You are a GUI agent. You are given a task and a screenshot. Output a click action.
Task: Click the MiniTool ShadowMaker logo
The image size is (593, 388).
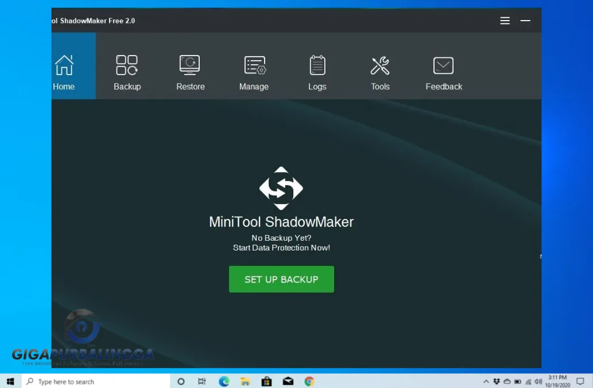tap(281, 188)
